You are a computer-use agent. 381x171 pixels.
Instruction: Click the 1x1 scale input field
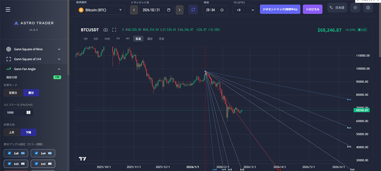click(16, 112)
